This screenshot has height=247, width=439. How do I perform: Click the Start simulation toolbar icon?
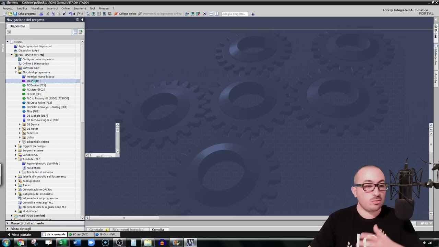tap(104, 14)
